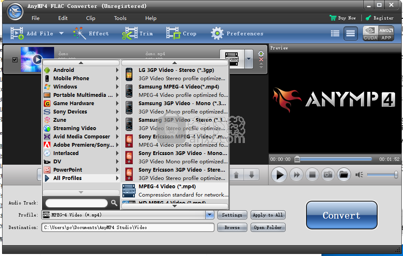
Task: Open Preferences from the toolbar
Action: 237,33
